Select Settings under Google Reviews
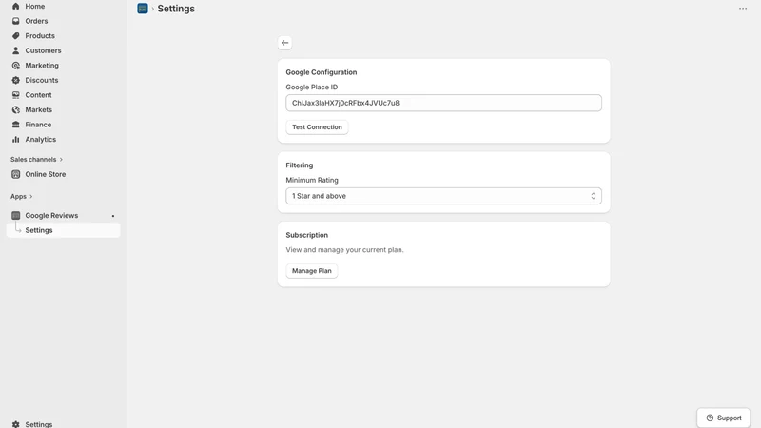 63,230
